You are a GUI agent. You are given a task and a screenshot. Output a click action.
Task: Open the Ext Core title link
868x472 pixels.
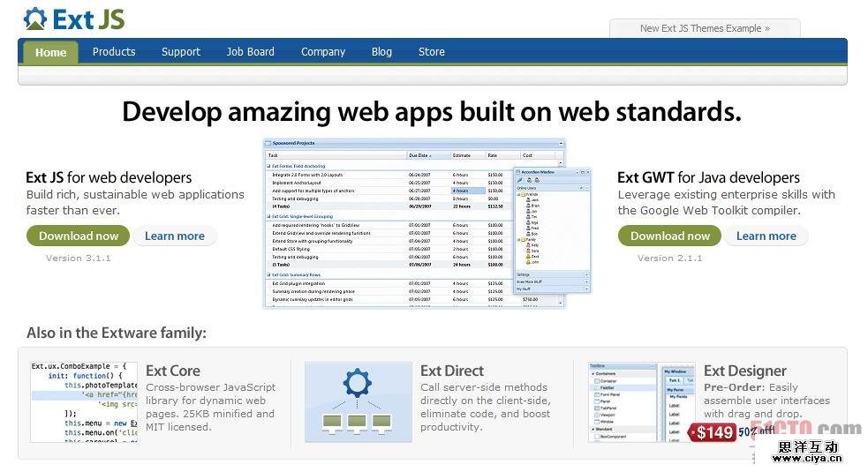(173, 371)
